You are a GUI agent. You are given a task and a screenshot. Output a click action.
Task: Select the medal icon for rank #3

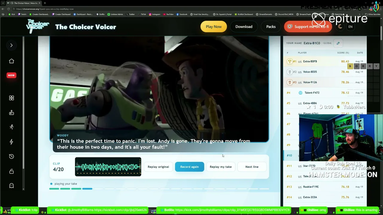[x=290, y=82]
